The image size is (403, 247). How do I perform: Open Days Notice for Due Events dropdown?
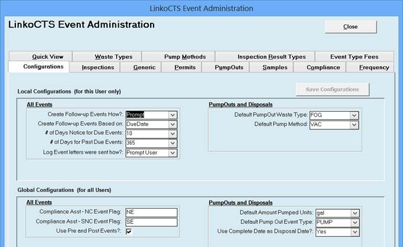coord(173,134)
